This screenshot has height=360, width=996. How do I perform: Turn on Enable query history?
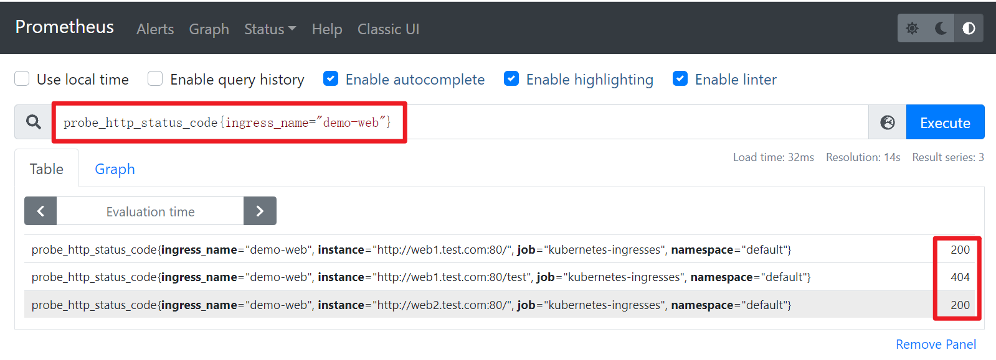[x=155, y=79]
